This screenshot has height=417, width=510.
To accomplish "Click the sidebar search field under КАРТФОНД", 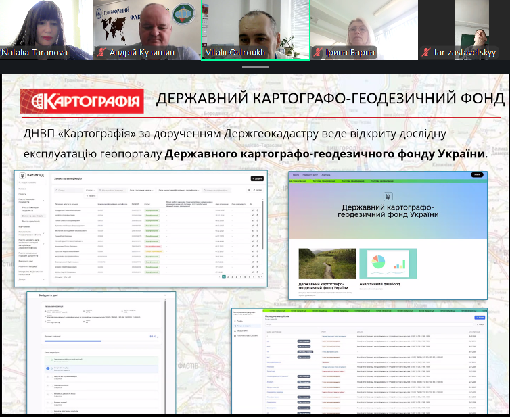I will pyautogui.click(x=32, y=182).
